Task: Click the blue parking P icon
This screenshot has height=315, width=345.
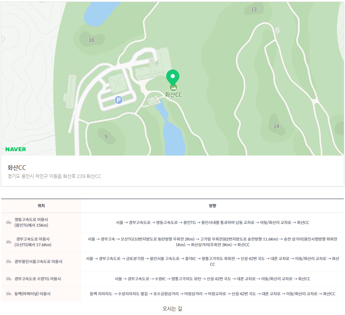Action: [x=119, y=100]
